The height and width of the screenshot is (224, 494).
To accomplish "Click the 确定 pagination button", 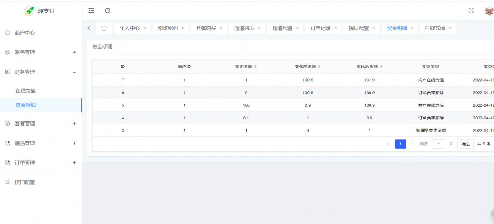I will pos(465,144).
